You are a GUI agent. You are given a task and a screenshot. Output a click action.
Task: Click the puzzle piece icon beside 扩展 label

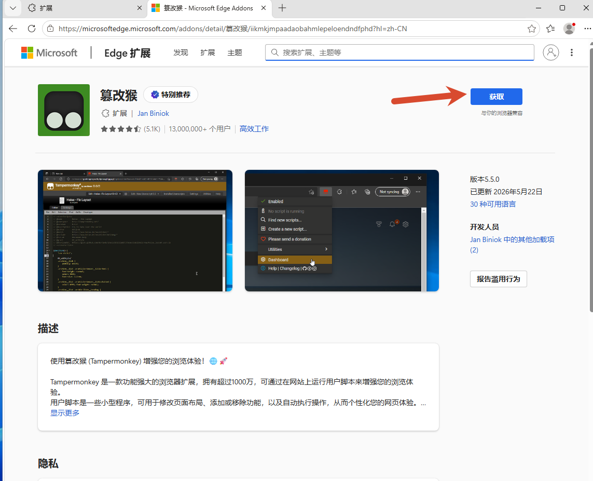[105, 113]
